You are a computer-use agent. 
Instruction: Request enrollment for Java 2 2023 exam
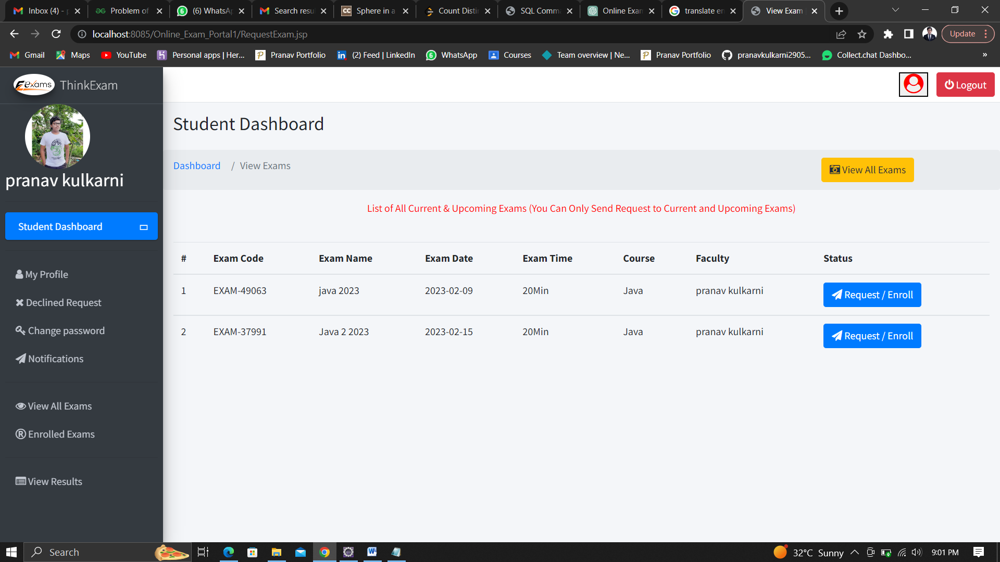872,336
